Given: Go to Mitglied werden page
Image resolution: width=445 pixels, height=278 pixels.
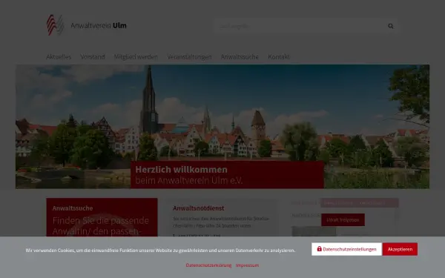Looking at the screenshot, I should click(x=136, y=57).
